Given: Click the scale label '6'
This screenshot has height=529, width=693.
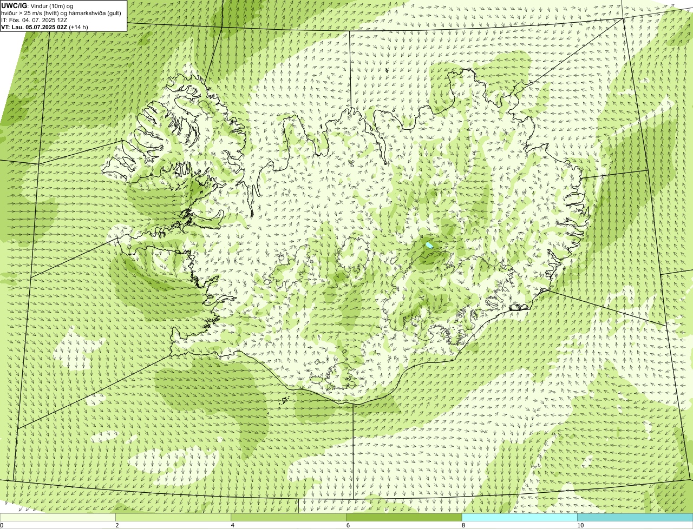Looking at the screenshot, I should click(348, 525).
